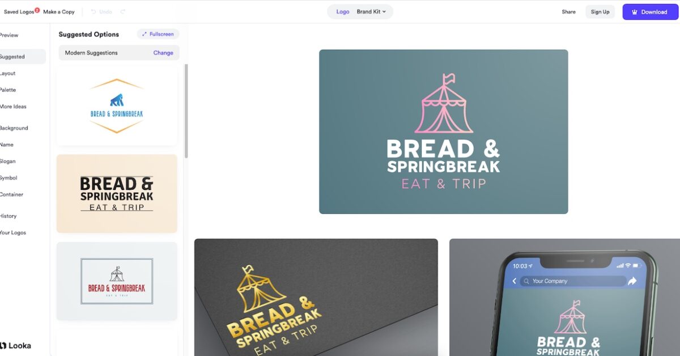This screenshot has height=356, width=680.
Task: Click the Fullscreen expand icon button
Action: click(158, 35)
